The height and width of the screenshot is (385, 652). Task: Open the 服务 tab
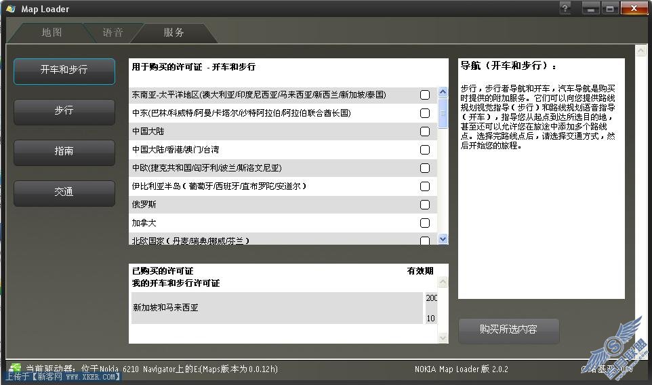[x=174, y=33]
